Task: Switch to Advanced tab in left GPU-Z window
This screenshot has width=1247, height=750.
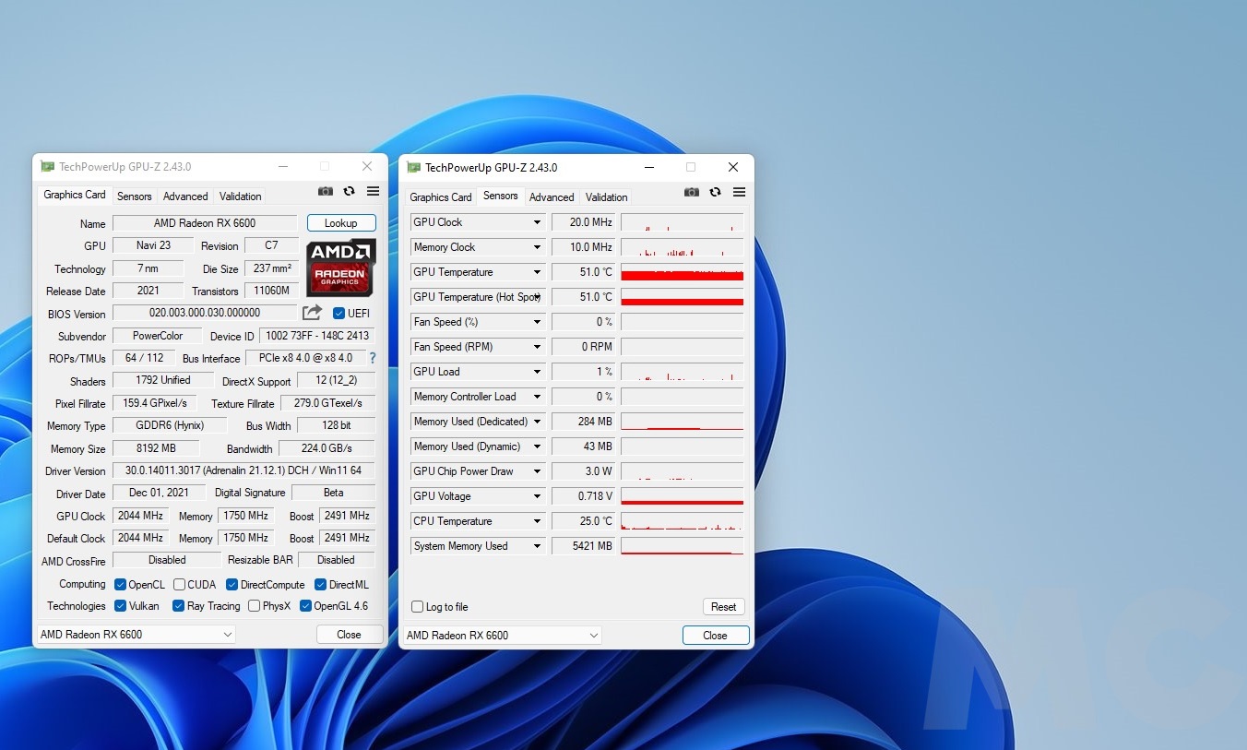Action: click(185, 196)
